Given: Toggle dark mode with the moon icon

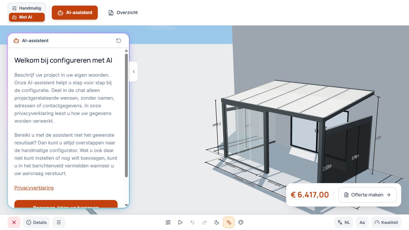Looking at the screenshot, I should 217,222.
